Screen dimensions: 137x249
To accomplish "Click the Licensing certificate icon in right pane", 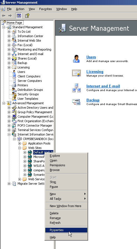I will [x=76, y=73].
